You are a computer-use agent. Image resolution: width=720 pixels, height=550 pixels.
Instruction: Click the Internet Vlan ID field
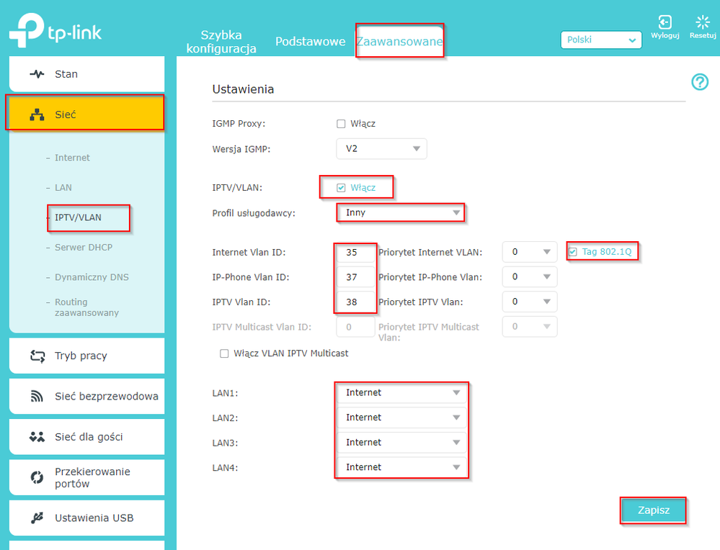[355, 253]
